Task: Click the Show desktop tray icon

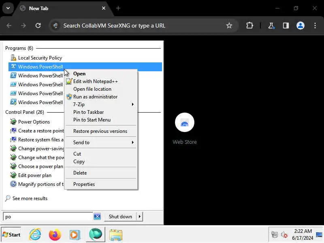Action: (x=319, y=234)
